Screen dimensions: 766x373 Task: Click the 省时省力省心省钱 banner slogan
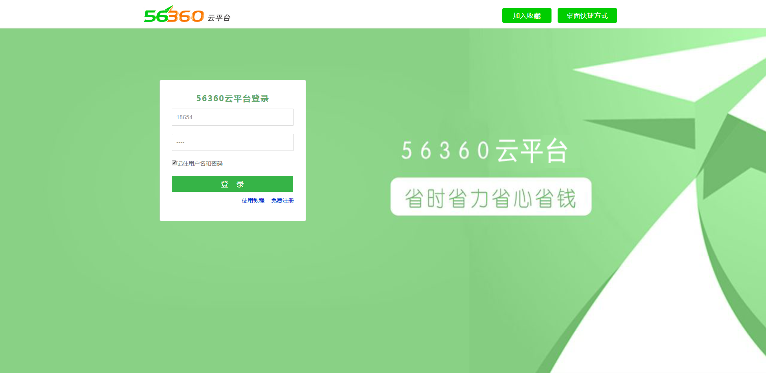tap(491, 197)
